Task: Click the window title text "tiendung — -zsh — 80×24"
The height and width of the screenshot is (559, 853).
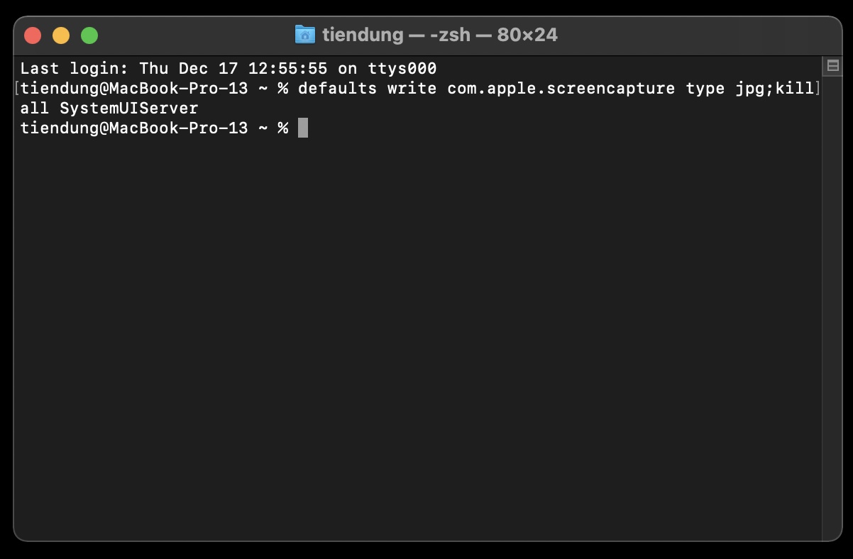Action: pyautogui.click(x=440, y=34)
